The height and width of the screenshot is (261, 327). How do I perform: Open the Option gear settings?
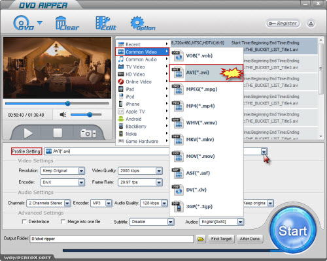pos(143,23)
